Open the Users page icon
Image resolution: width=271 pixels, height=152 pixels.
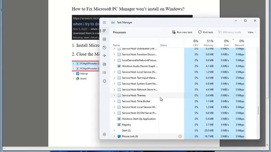pyautogui.click(x=105, y=64)
